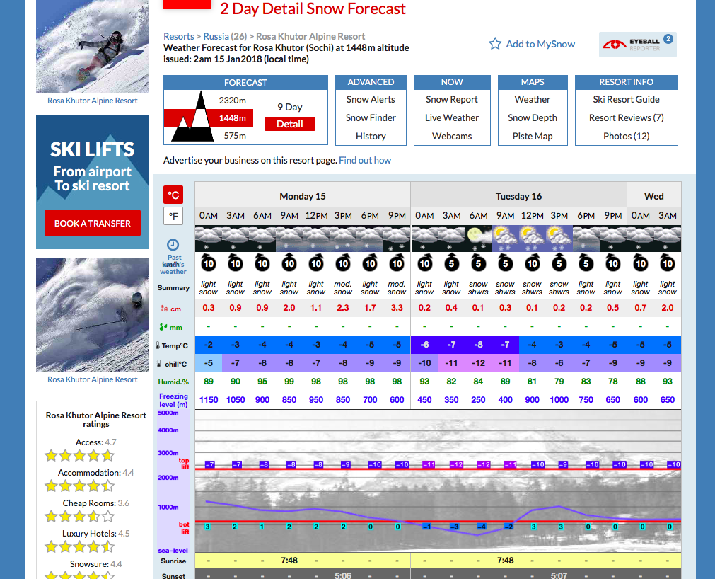Open Snow Alerts in Advanced menu
The image size is (715, 579).
[371, 100]
